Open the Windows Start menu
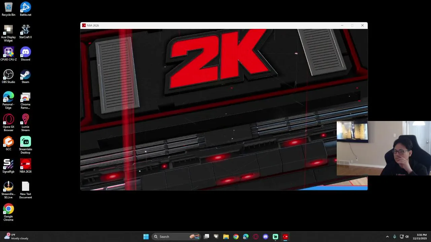 click(146, 237)
